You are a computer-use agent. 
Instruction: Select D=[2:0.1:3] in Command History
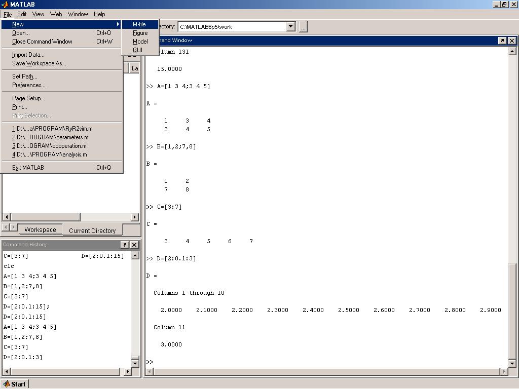tap(23, 357)
